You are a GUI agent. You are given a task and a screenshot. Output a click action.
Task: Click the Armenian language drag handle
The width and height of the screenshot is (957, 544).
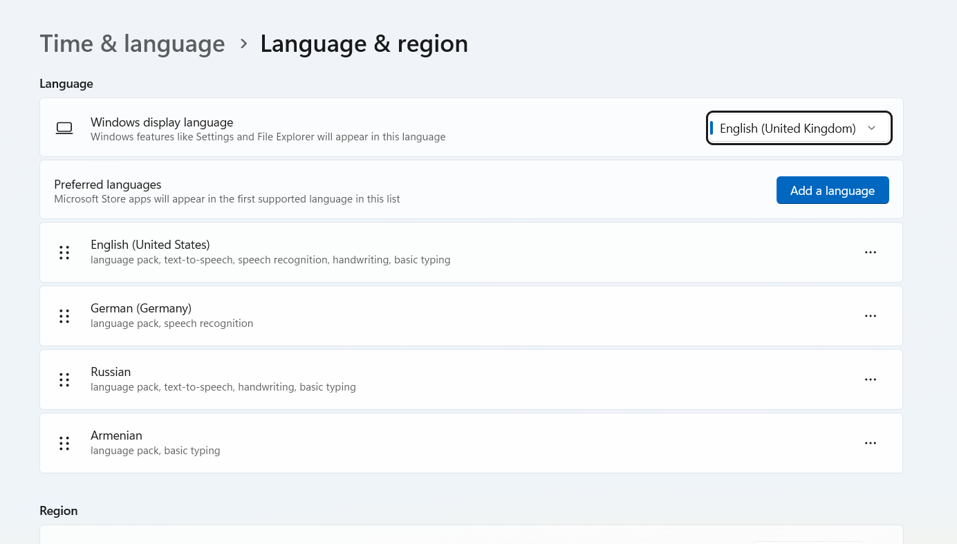(x=64, y=443)
